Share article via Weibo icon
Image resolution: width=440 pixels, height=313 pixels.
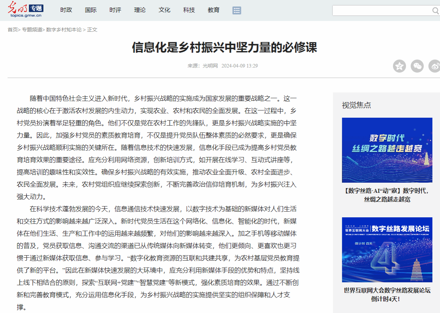tap(435, 66)
